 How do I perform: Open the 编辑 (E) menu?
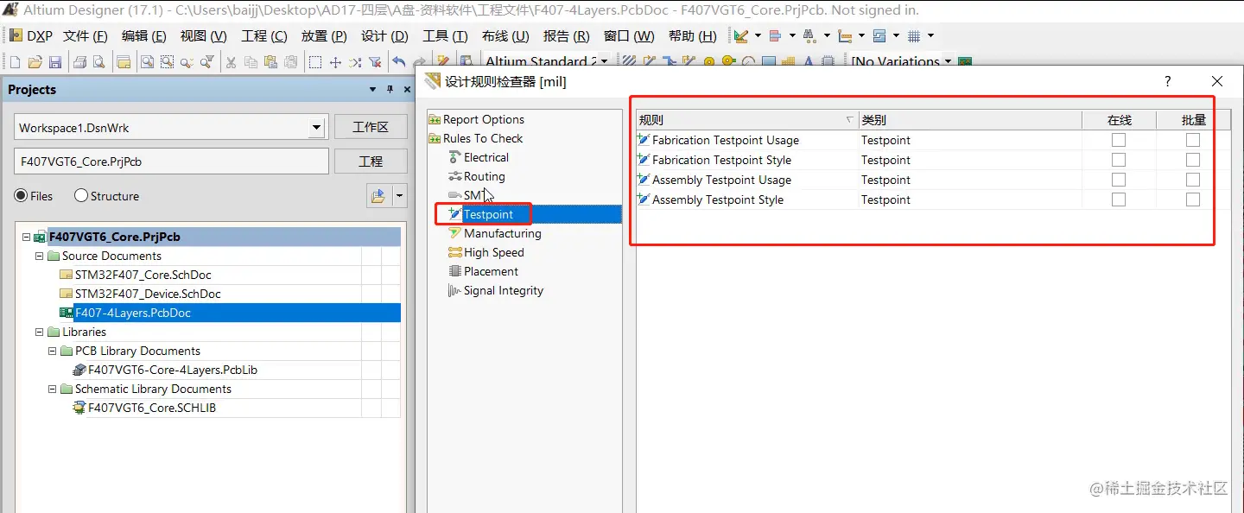click(x=143, y=36)
